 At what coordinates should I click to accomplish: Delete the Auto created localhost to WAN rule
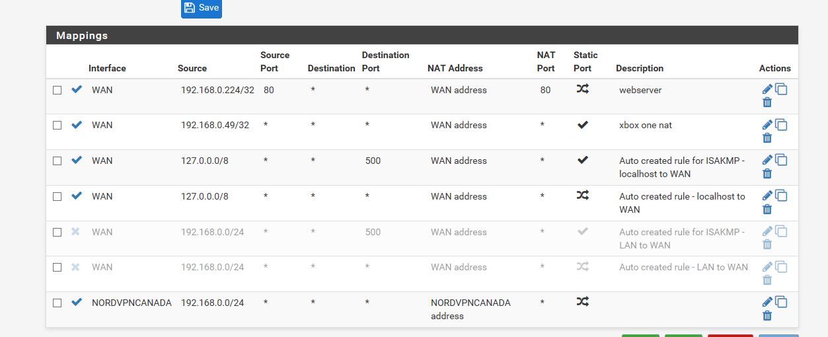click(x=767, y=209)
